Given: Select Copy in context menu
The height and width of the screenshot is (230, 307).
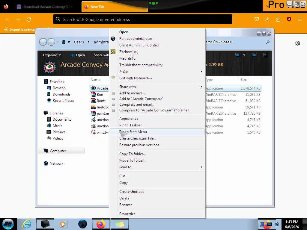Looking at the screenshot, I should tap(123, 183).
